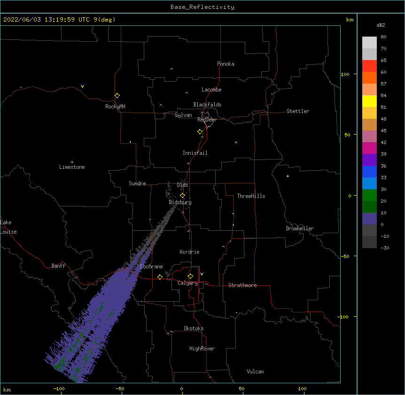Click the Ponoka city label
The image size is (405, 395).
click(226, 64)
